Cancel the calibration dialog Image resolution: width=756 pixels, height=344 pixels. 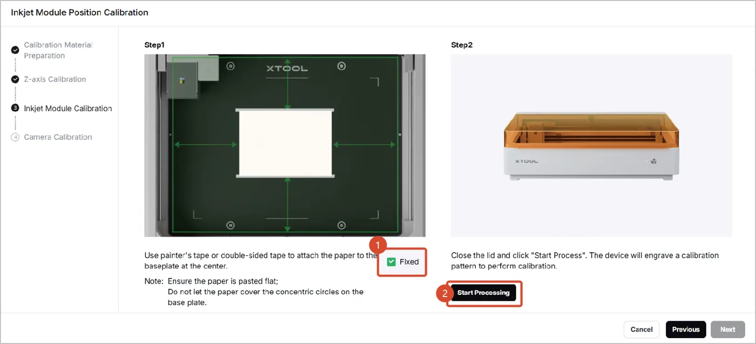[x=642, y=329]
